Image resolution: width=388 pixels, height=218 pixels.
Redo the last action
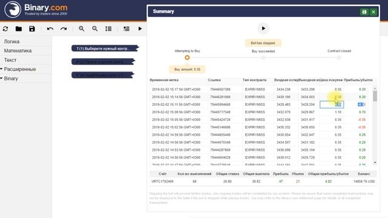point(64,28)
